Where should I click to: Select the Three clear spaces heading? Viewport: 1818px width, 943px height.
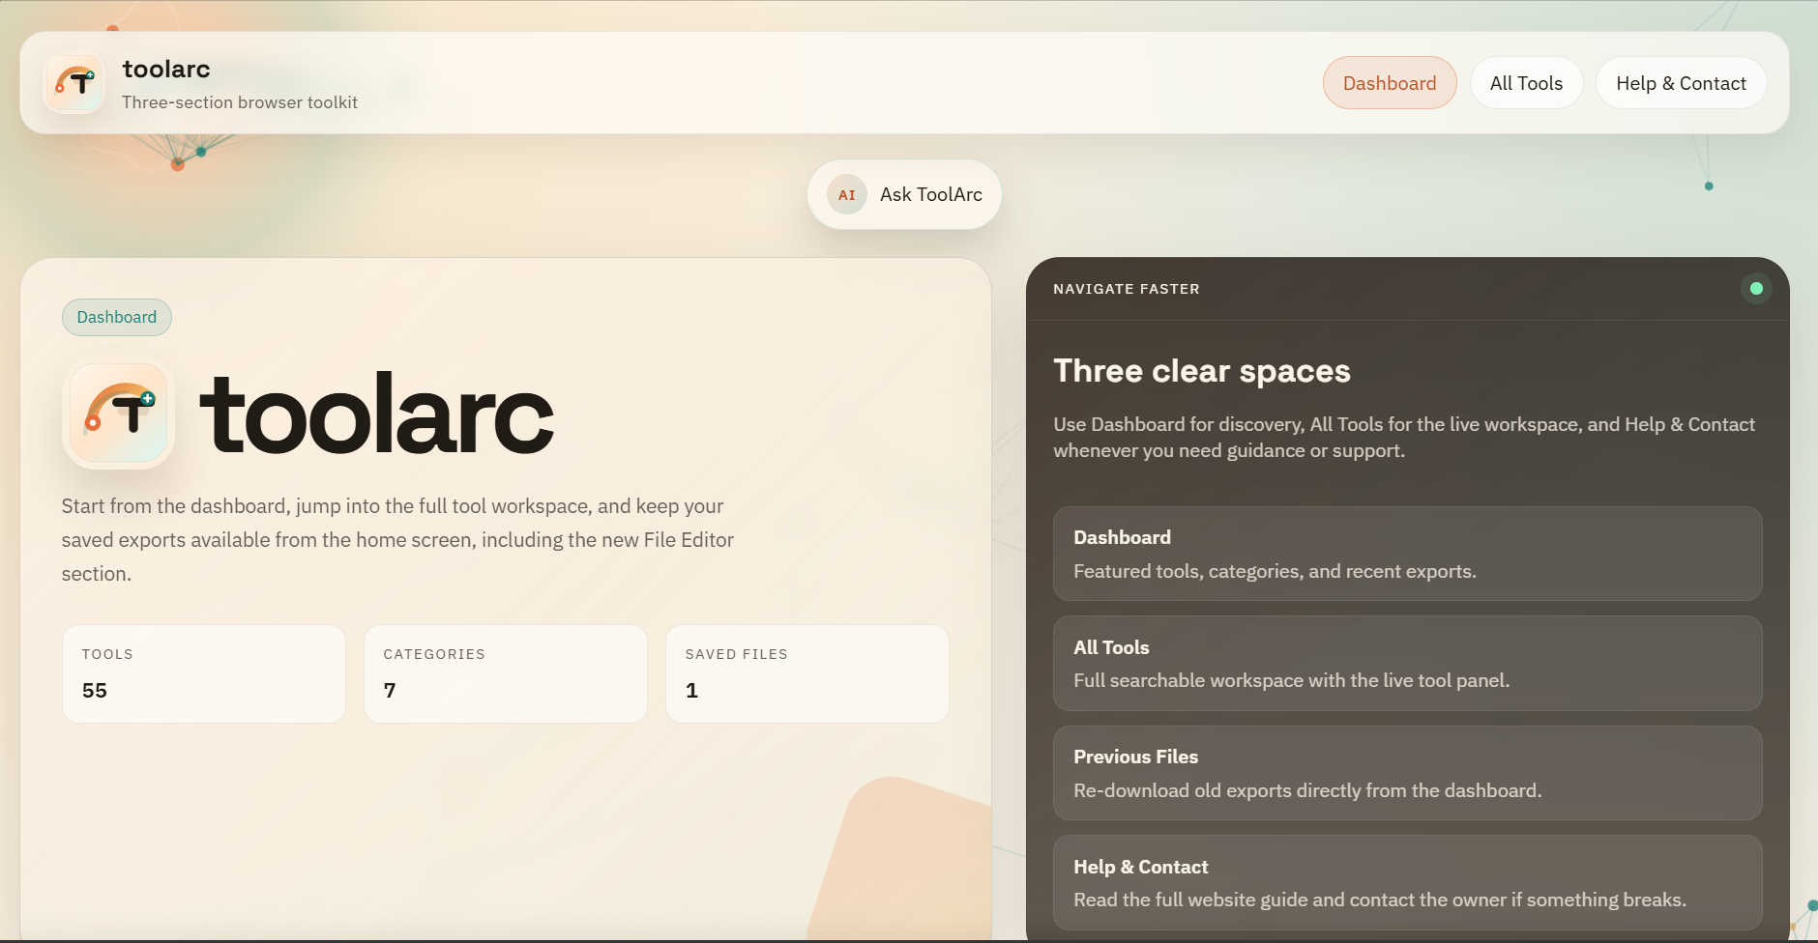tap(1202, 370)
